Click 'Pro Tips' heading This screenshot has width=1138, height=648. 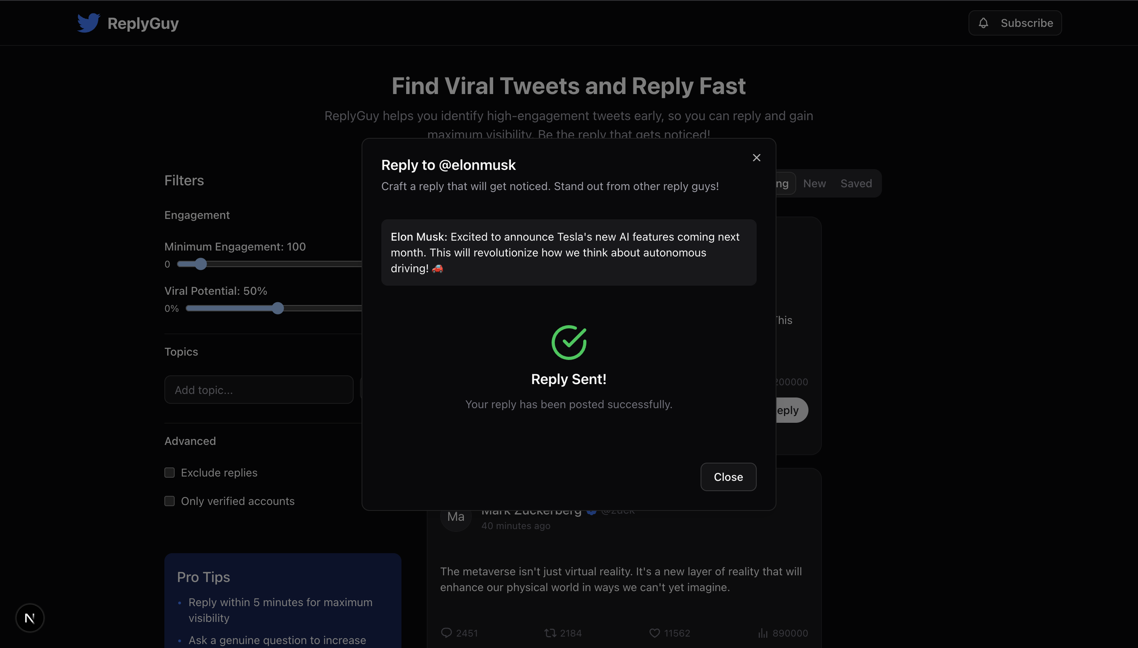[203, 577]
